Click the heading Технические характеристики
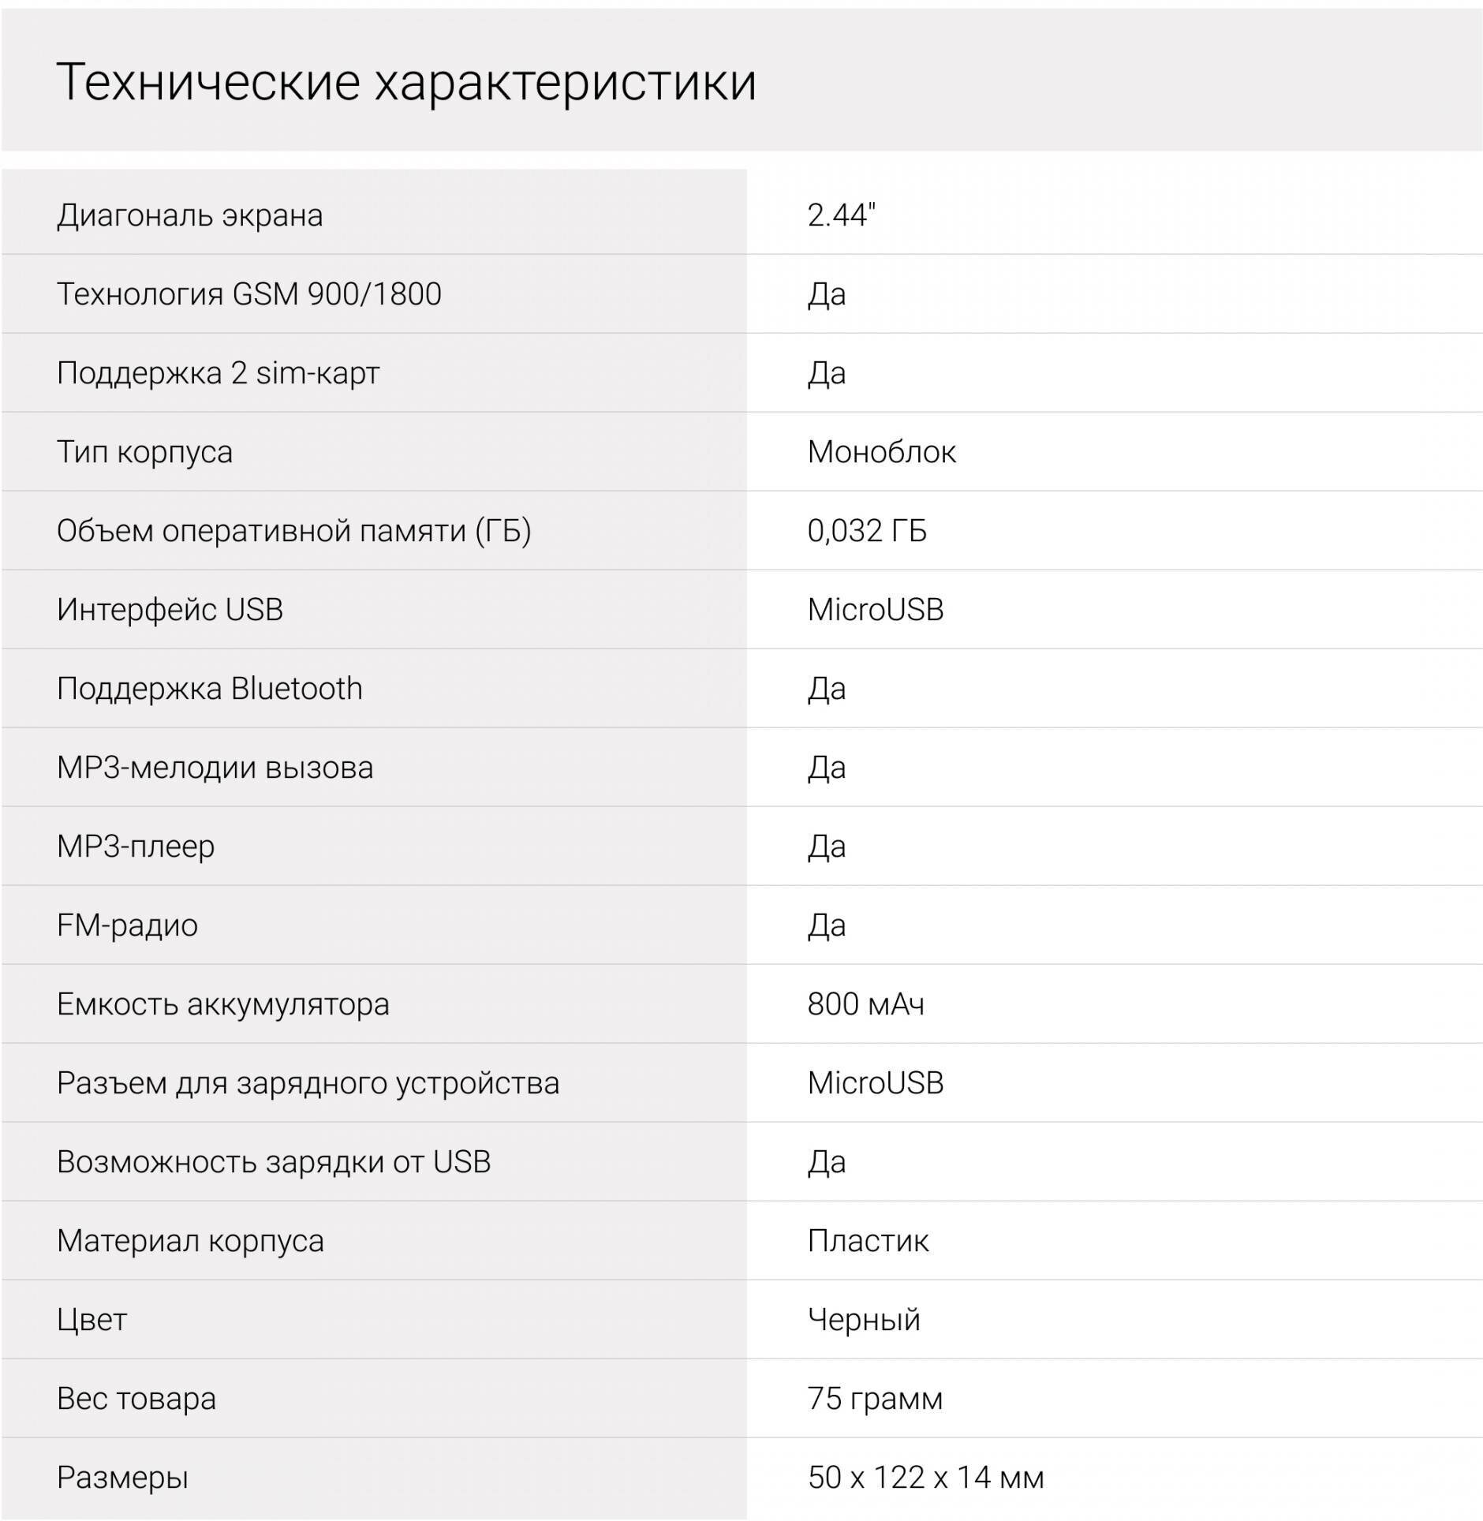1483x1521 pixels. point(406,82)
